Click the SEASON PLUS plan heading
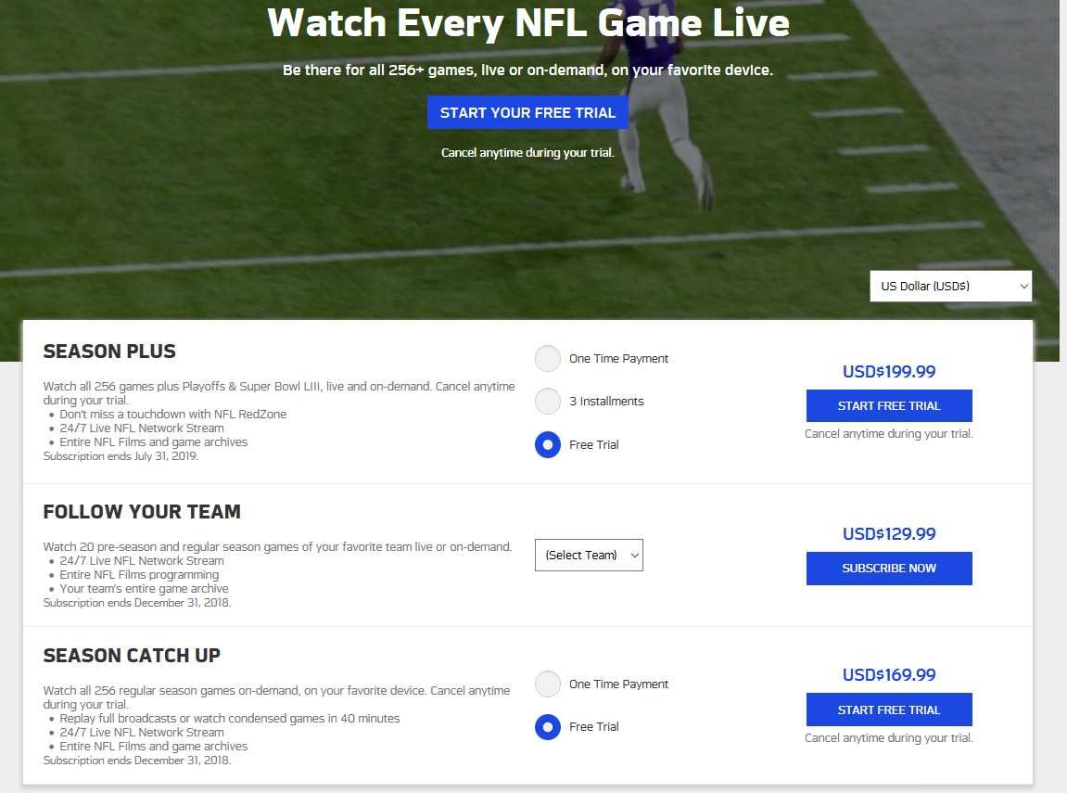This screenshot has height=793, width=1067. [x=109, y=352]
